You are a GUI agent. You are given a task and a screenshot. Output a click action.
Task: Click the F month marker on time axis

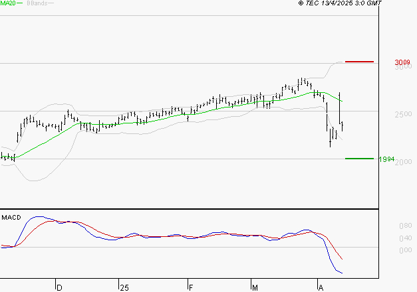[191, 288]
